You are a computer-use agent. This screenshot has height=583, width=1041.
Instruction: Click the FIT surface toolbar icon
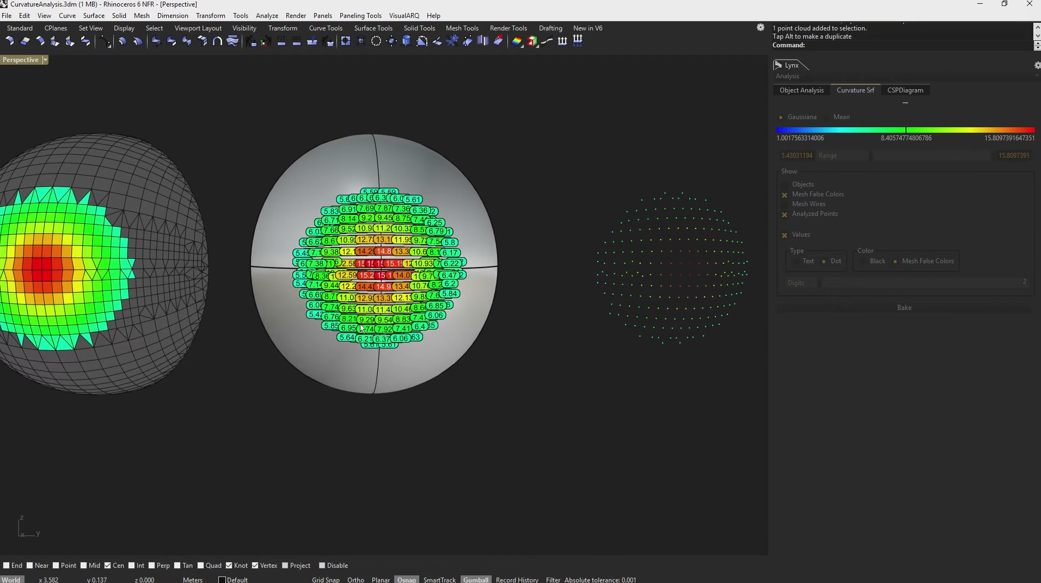281,41
